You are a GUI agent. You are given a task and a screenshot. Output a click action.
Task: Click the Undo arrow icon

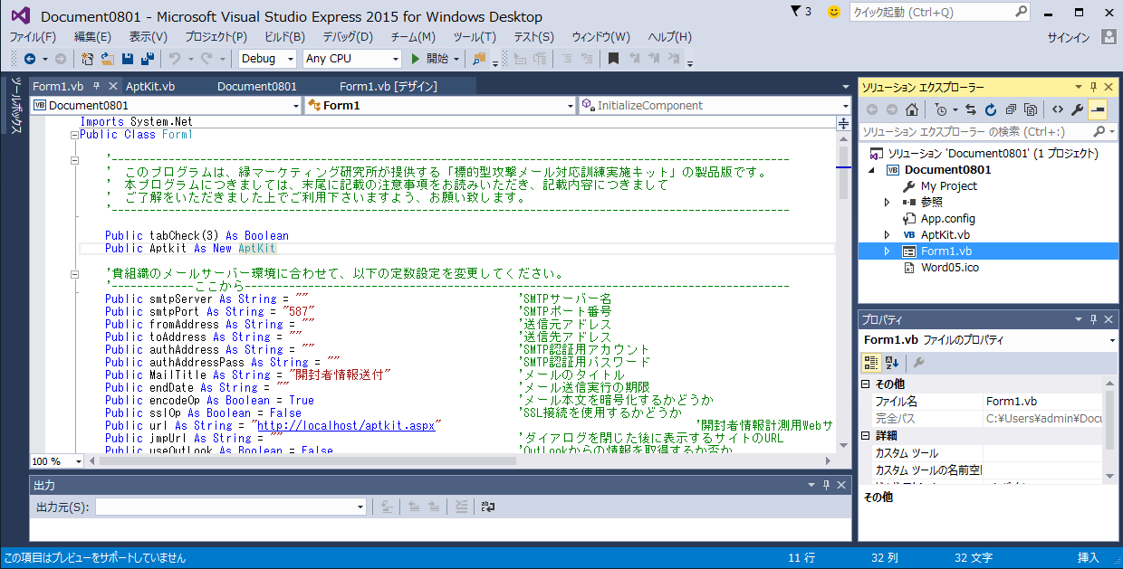174,59
